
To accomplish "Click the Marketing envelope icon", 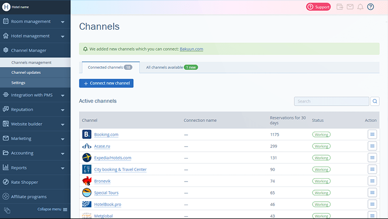I will click(6, 138).
